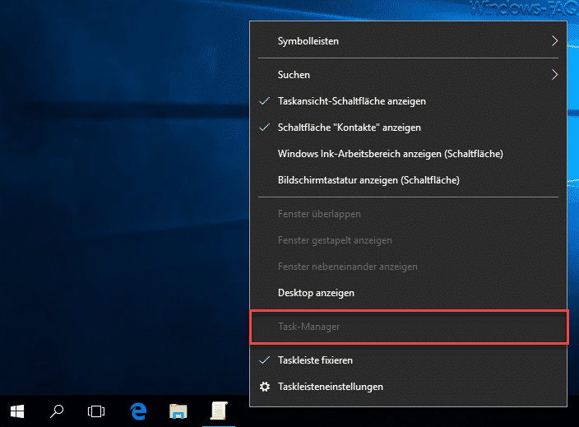Click the gear icon beside Taskleisteneinstellungen
Screen dimensions: 579x427
click(x=264, y=387)
